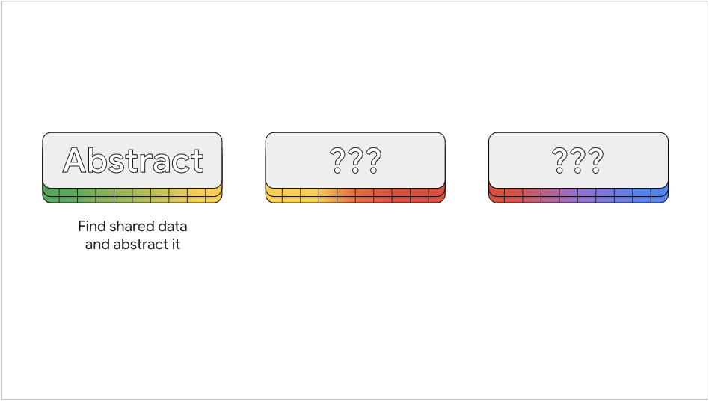Click red left end of right card strip
709x401 pixels.
[x=497, y=195]
